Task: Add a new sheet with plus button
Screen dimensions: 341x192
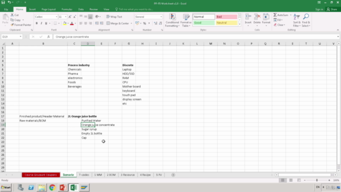Action: pyautogui.click(x=173, y=175)
